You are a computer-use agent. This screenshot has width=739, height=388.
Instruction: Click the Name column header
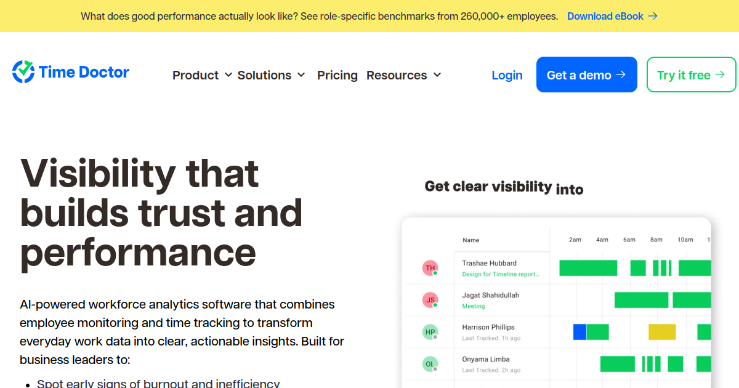pos(470,240)
